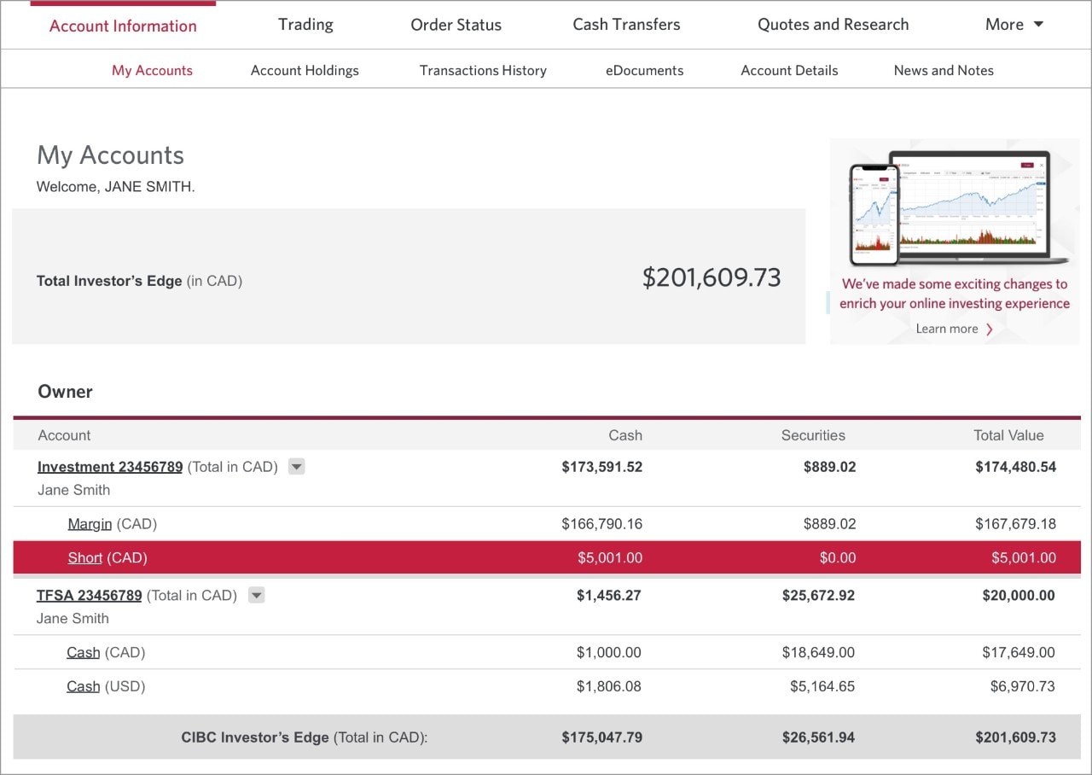This screenshot has width=1092, height=775.
Task: Open Quotes and Research tab
Action: tap(834, 25)
